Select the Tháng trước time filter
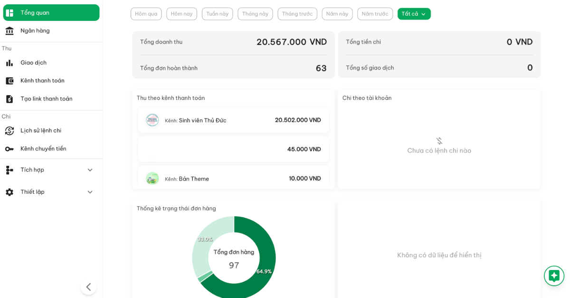 tap(297, 14)
